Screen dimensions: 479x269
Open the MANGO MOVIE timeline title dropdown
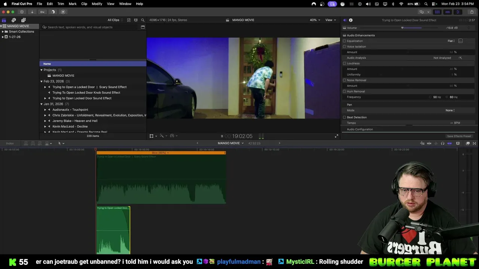(231, 143)
